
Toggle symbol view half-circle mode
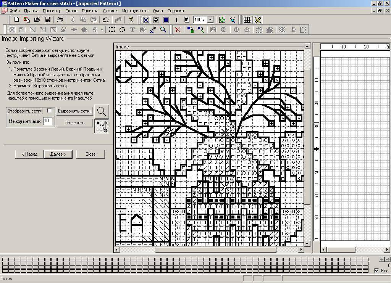(x=156, y=20)
